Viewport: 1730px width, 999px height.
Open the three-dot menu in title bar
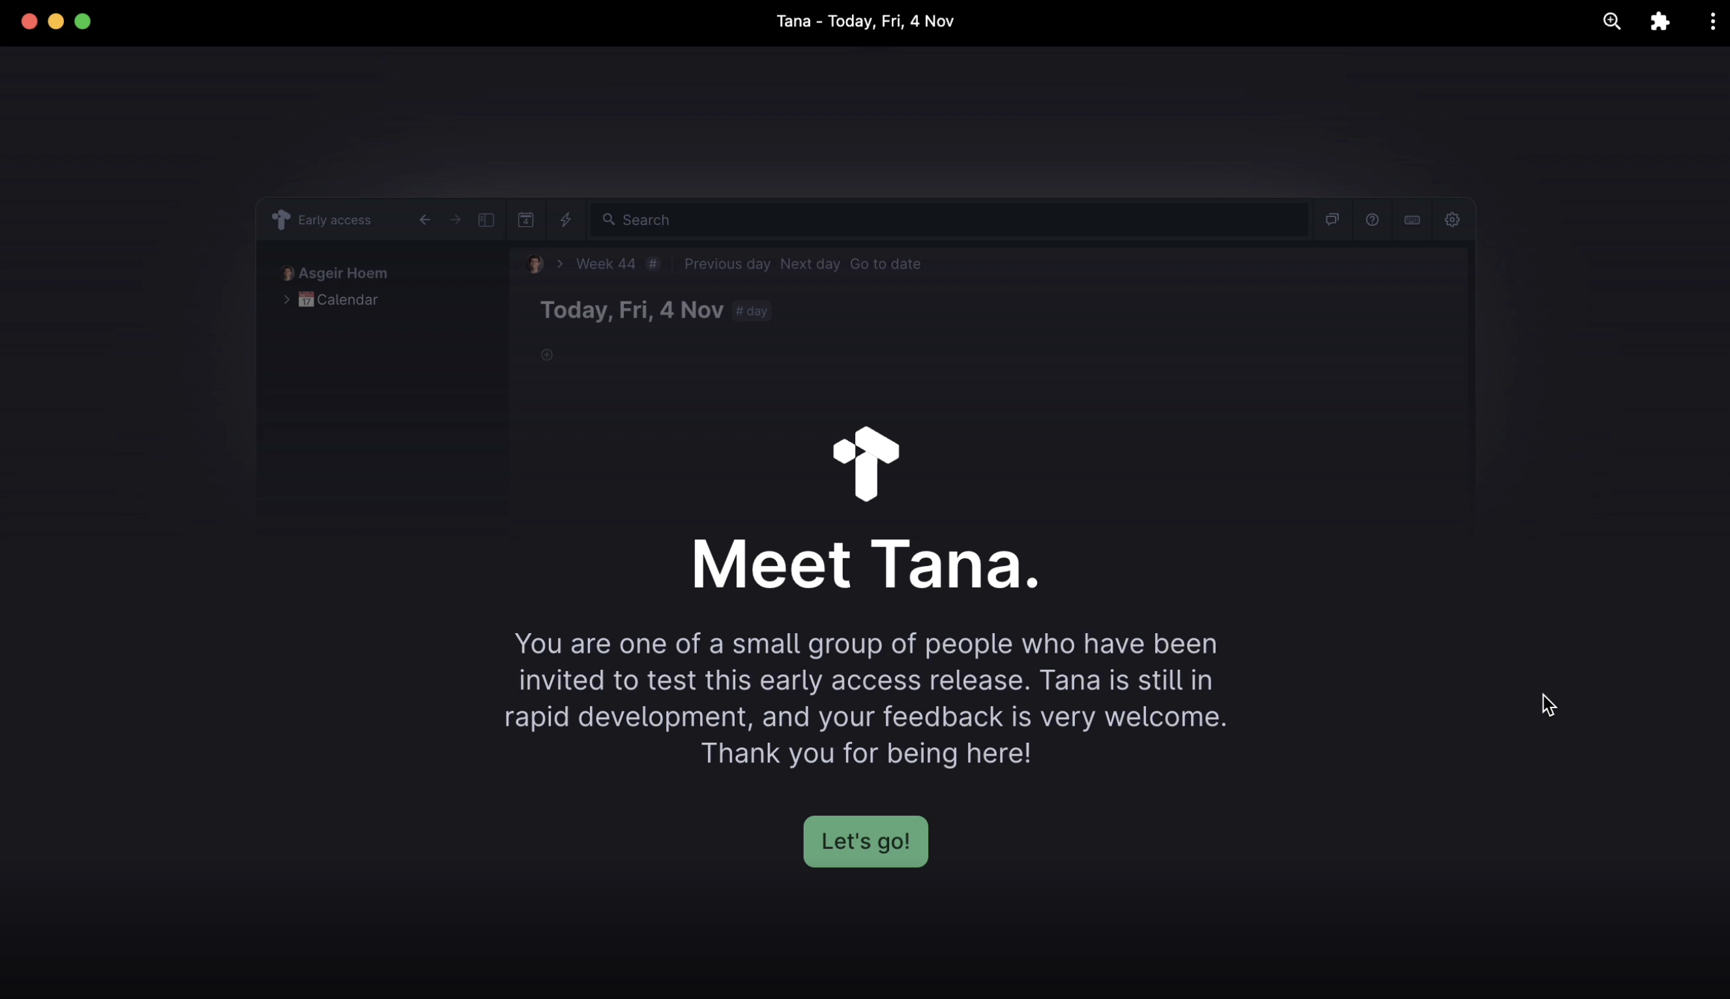pyautogui.click(x=1713, y=22)
